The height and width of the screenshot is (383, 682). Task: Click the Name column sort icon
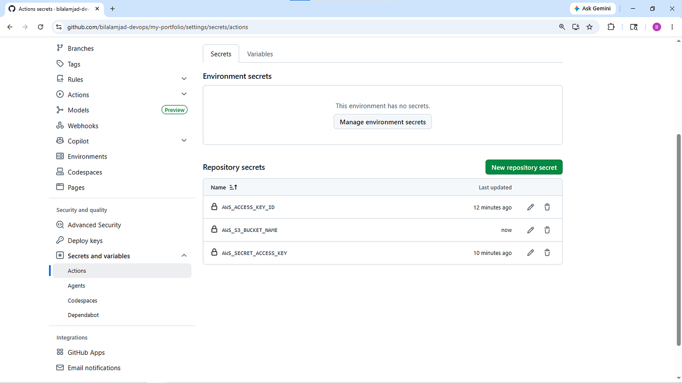[x=233, y=187]
